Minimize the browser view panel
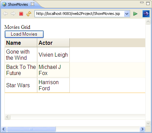The height and width of the screenshot is (133, 152). 142,2
